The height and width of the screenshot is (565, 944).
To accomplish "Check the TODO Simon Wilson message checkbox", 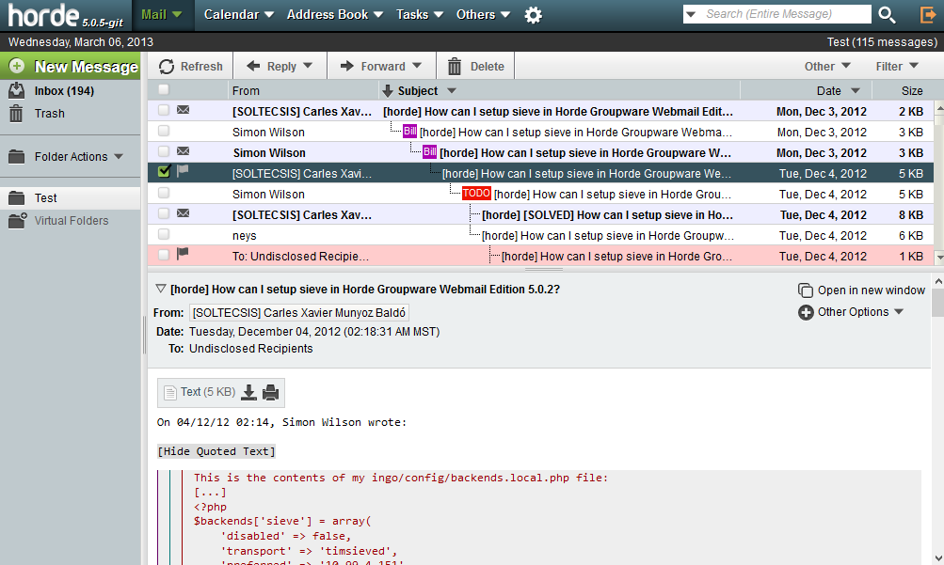I will coord(164,193).
